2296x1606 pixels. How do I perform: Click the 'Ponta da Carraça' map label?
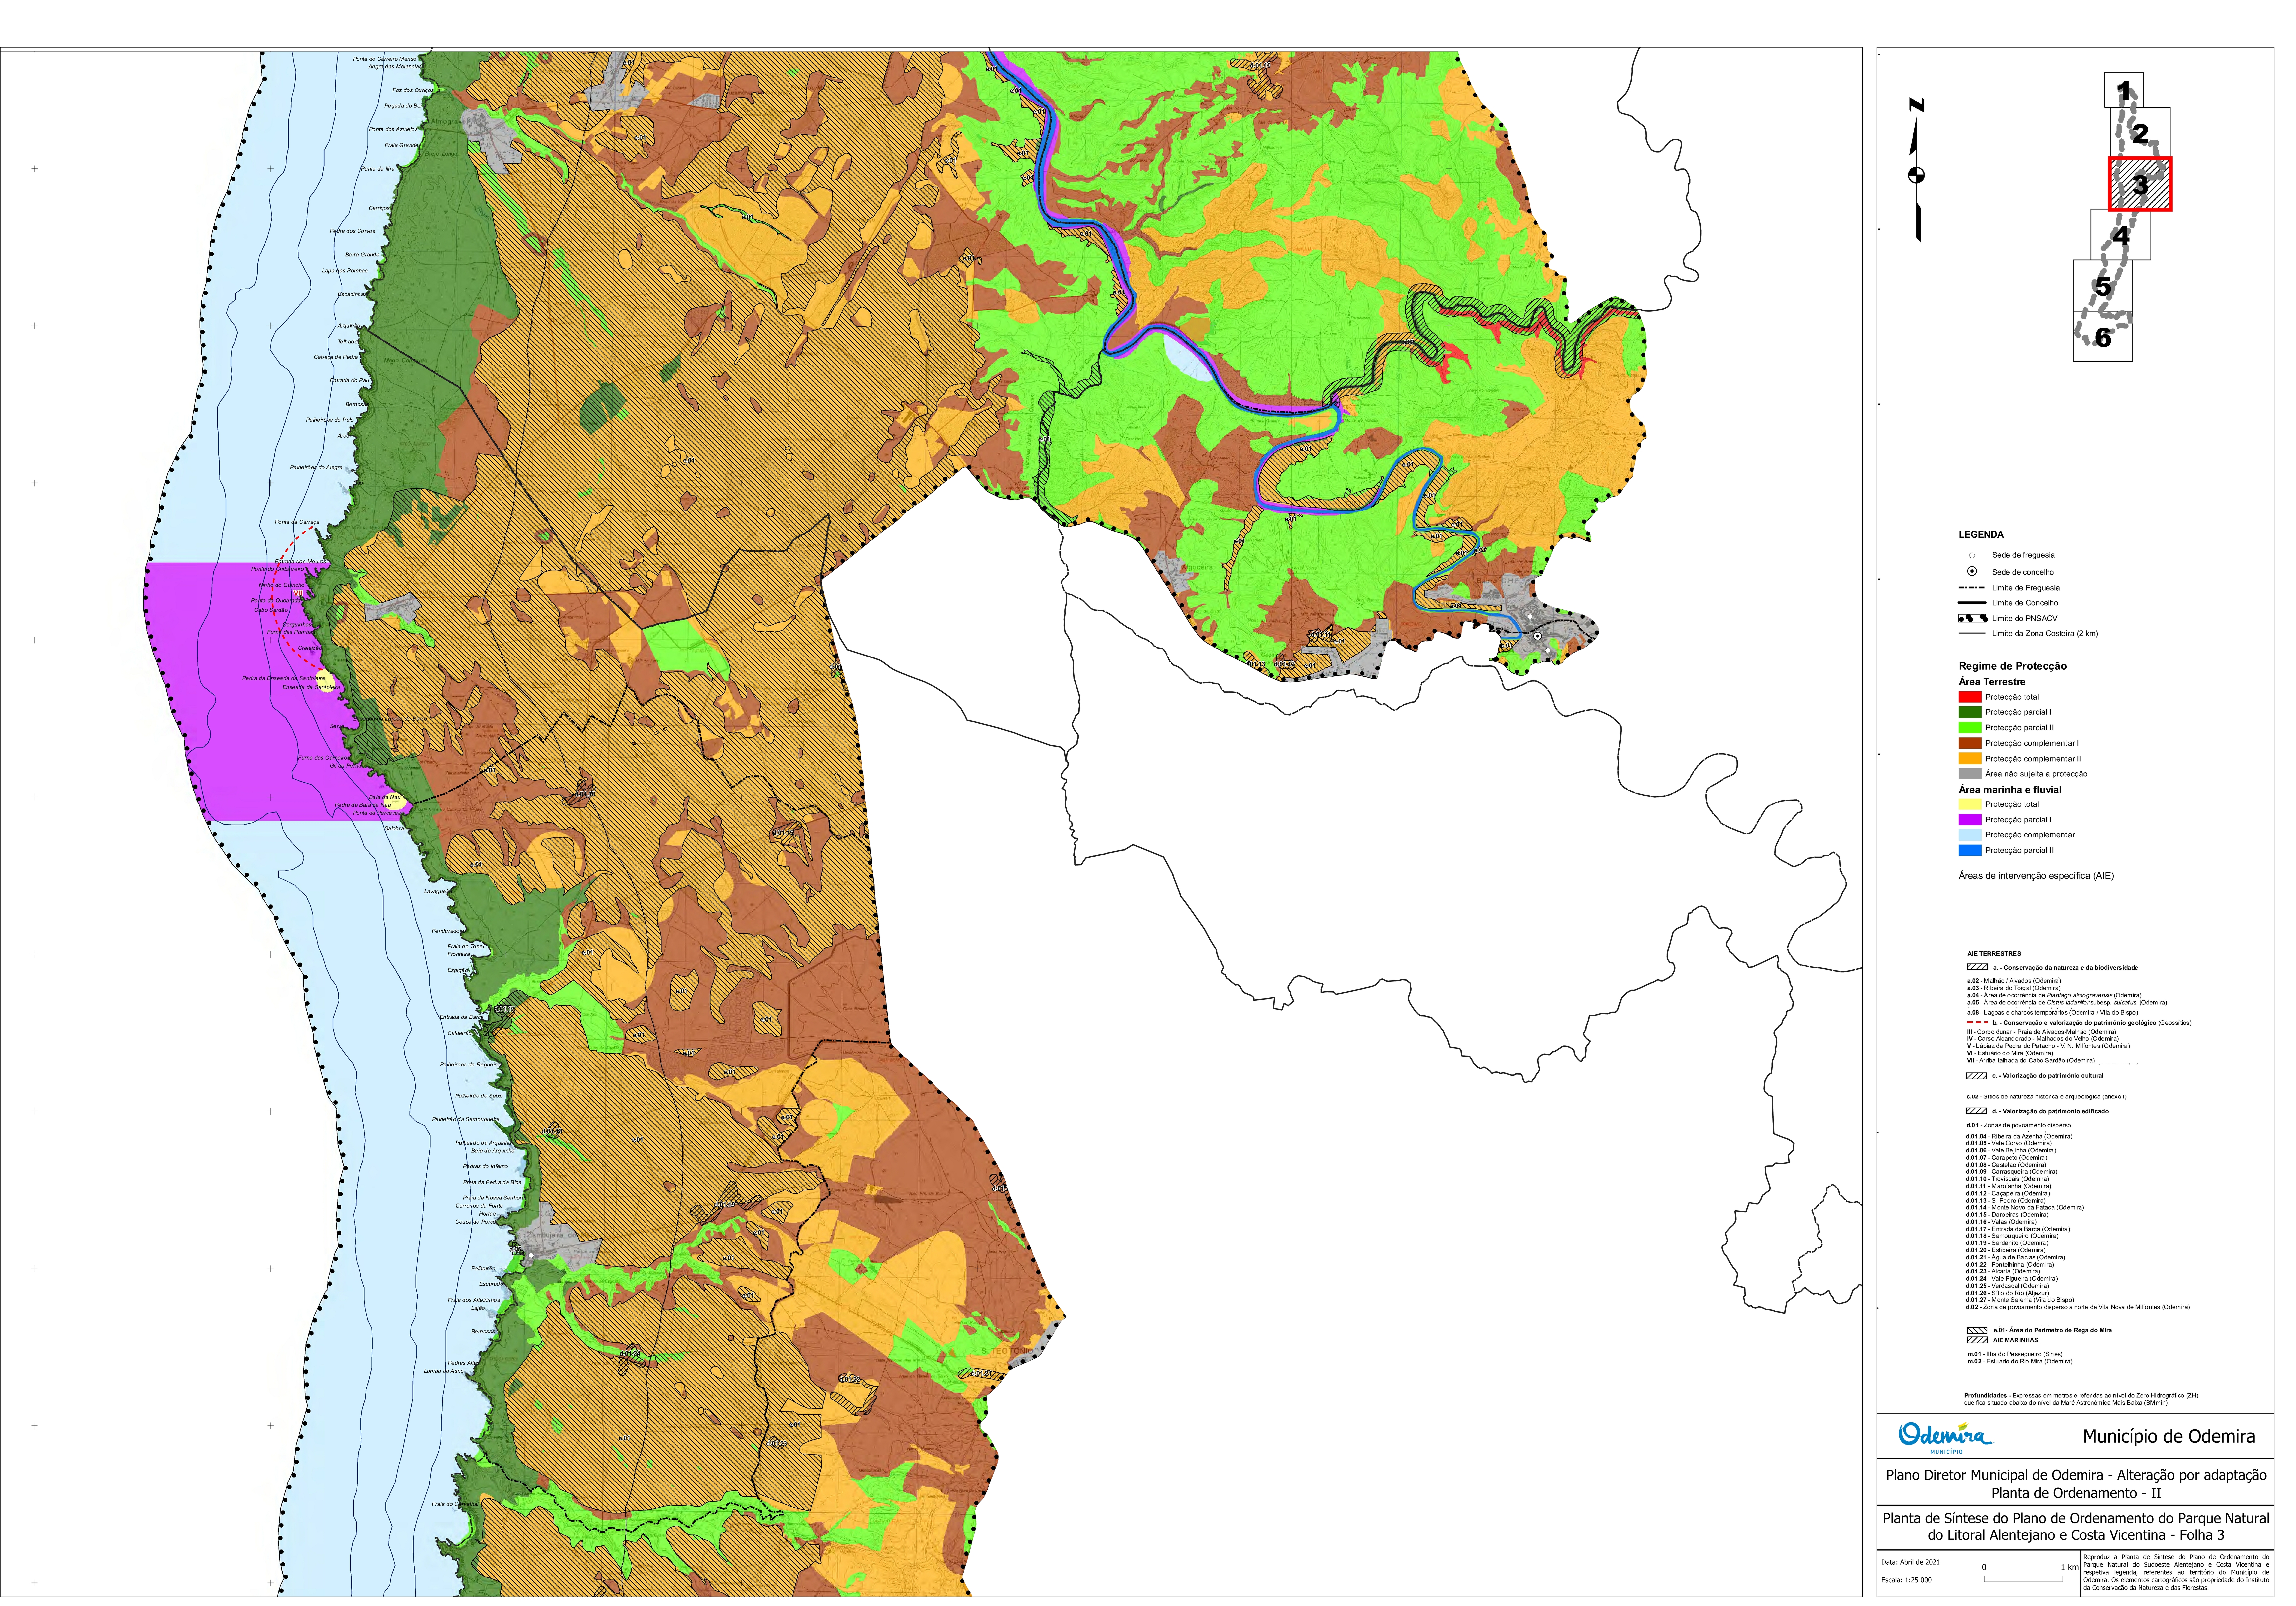(x=297, y=522)
